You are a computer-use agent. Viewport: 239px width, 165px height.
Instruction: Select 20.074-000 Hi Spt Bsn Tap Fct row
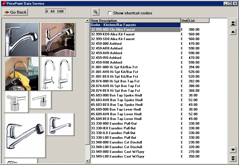click(136, 81)
